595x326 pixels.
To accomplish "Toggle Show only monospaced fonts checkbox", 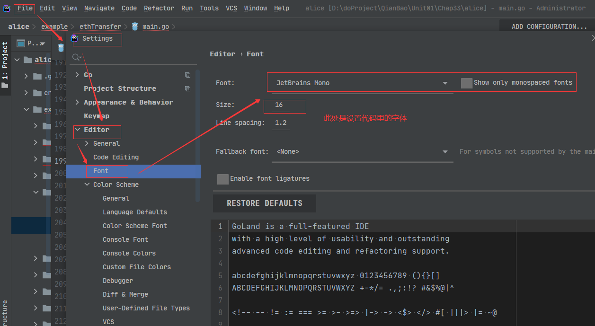I will (467, 83).
